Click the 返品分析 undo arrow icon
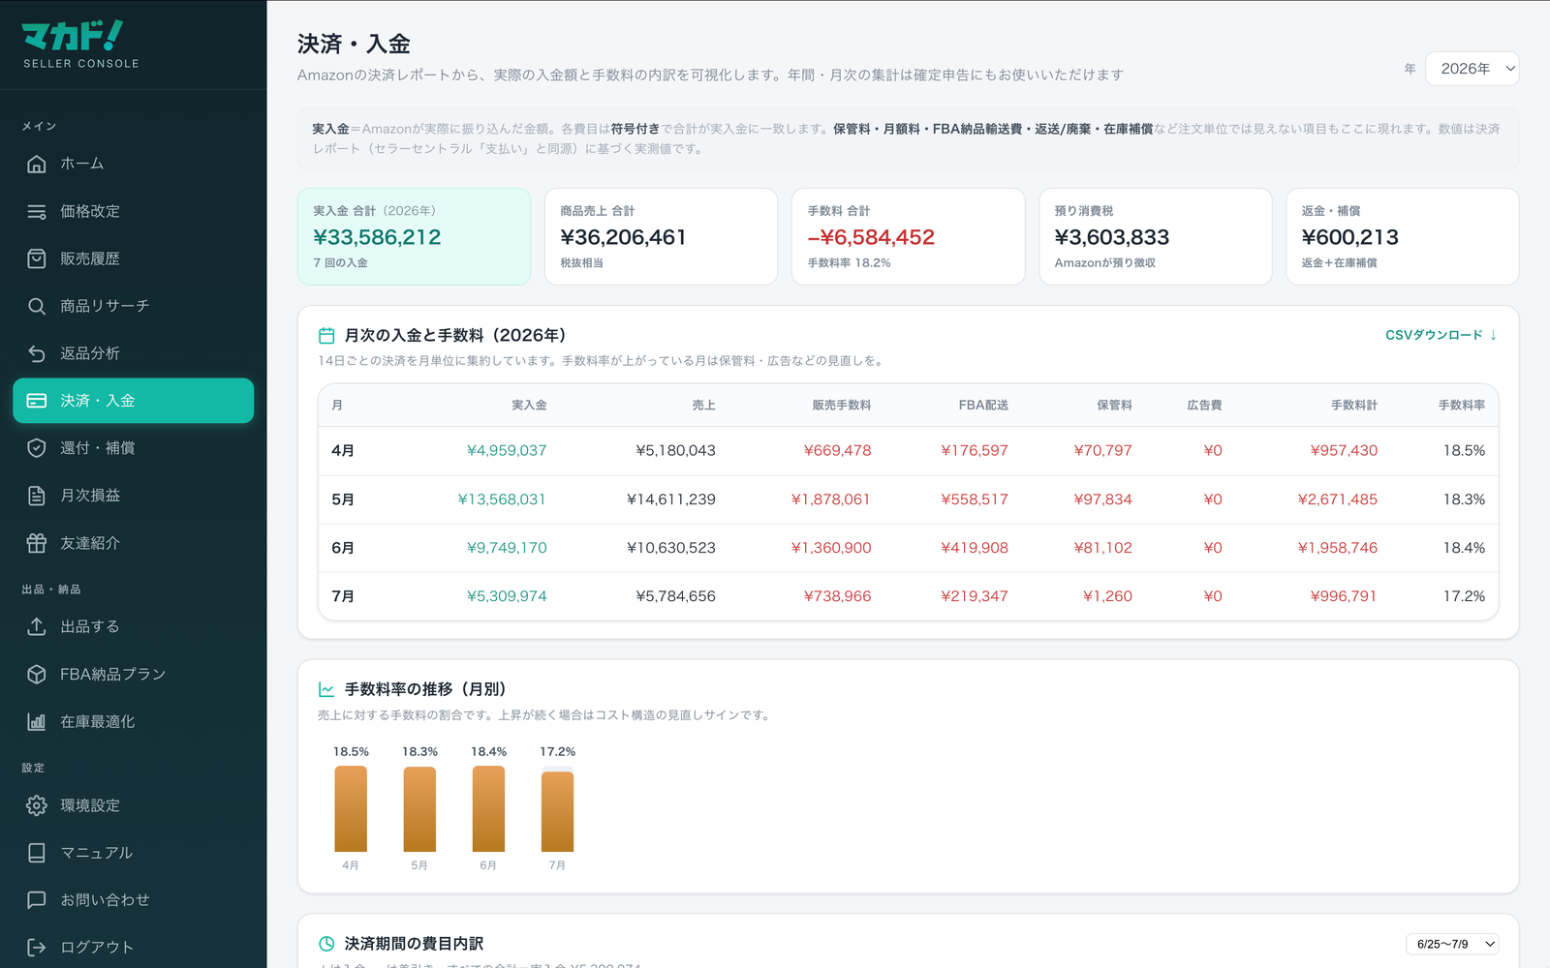The width and height of the screenshot is (1550, 968). (x=37, y=353)
